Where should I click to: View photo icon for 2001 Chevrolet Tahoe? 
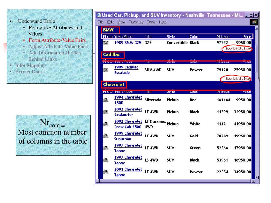pos(106,172)
